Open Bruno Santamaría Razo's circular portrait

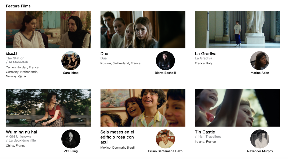pyautogui.click(x=165, y=139)
